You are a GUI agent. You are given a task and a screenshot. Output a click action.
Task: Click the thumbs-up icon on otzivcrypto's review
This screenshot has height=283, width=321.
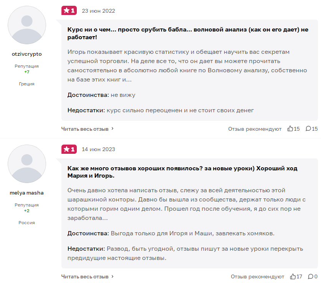pos(290,129)
